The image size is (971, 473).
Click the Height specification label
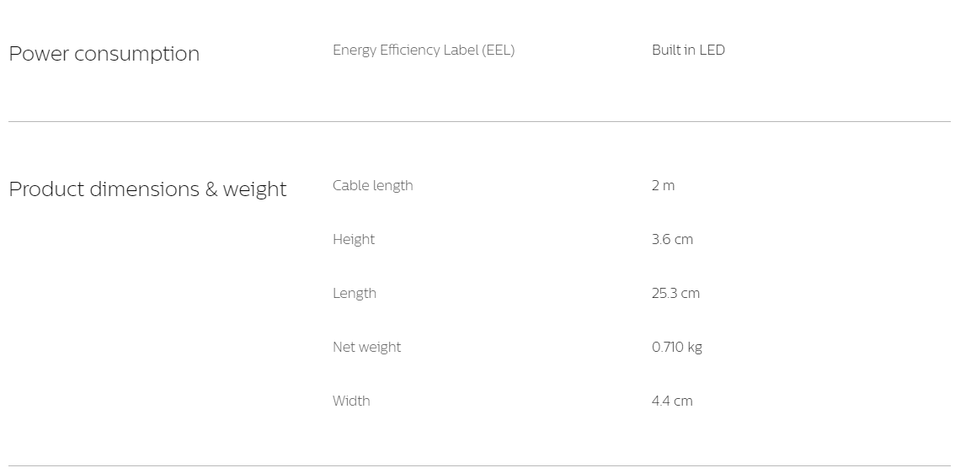coord(354,240)
